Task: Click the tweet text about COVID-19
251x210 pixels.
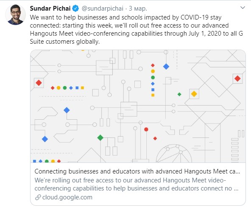Action: pyautogui.click(x=137, y=29)
